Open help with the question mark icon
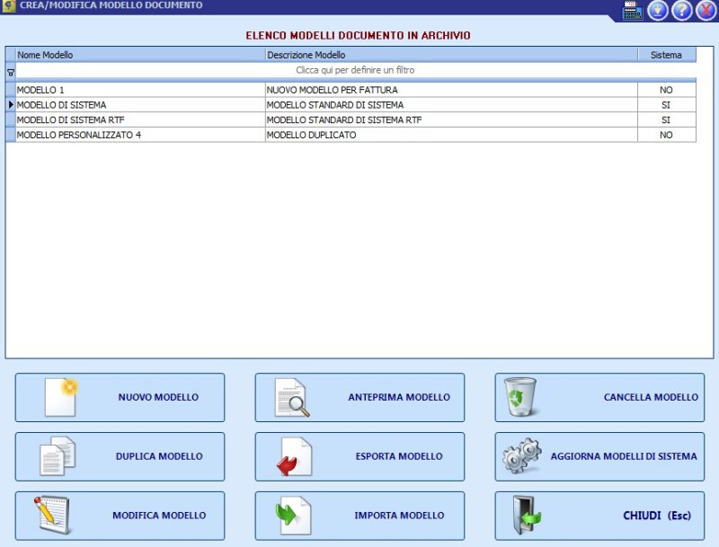This screenshot has height=547, width=719. pos(682,11)
